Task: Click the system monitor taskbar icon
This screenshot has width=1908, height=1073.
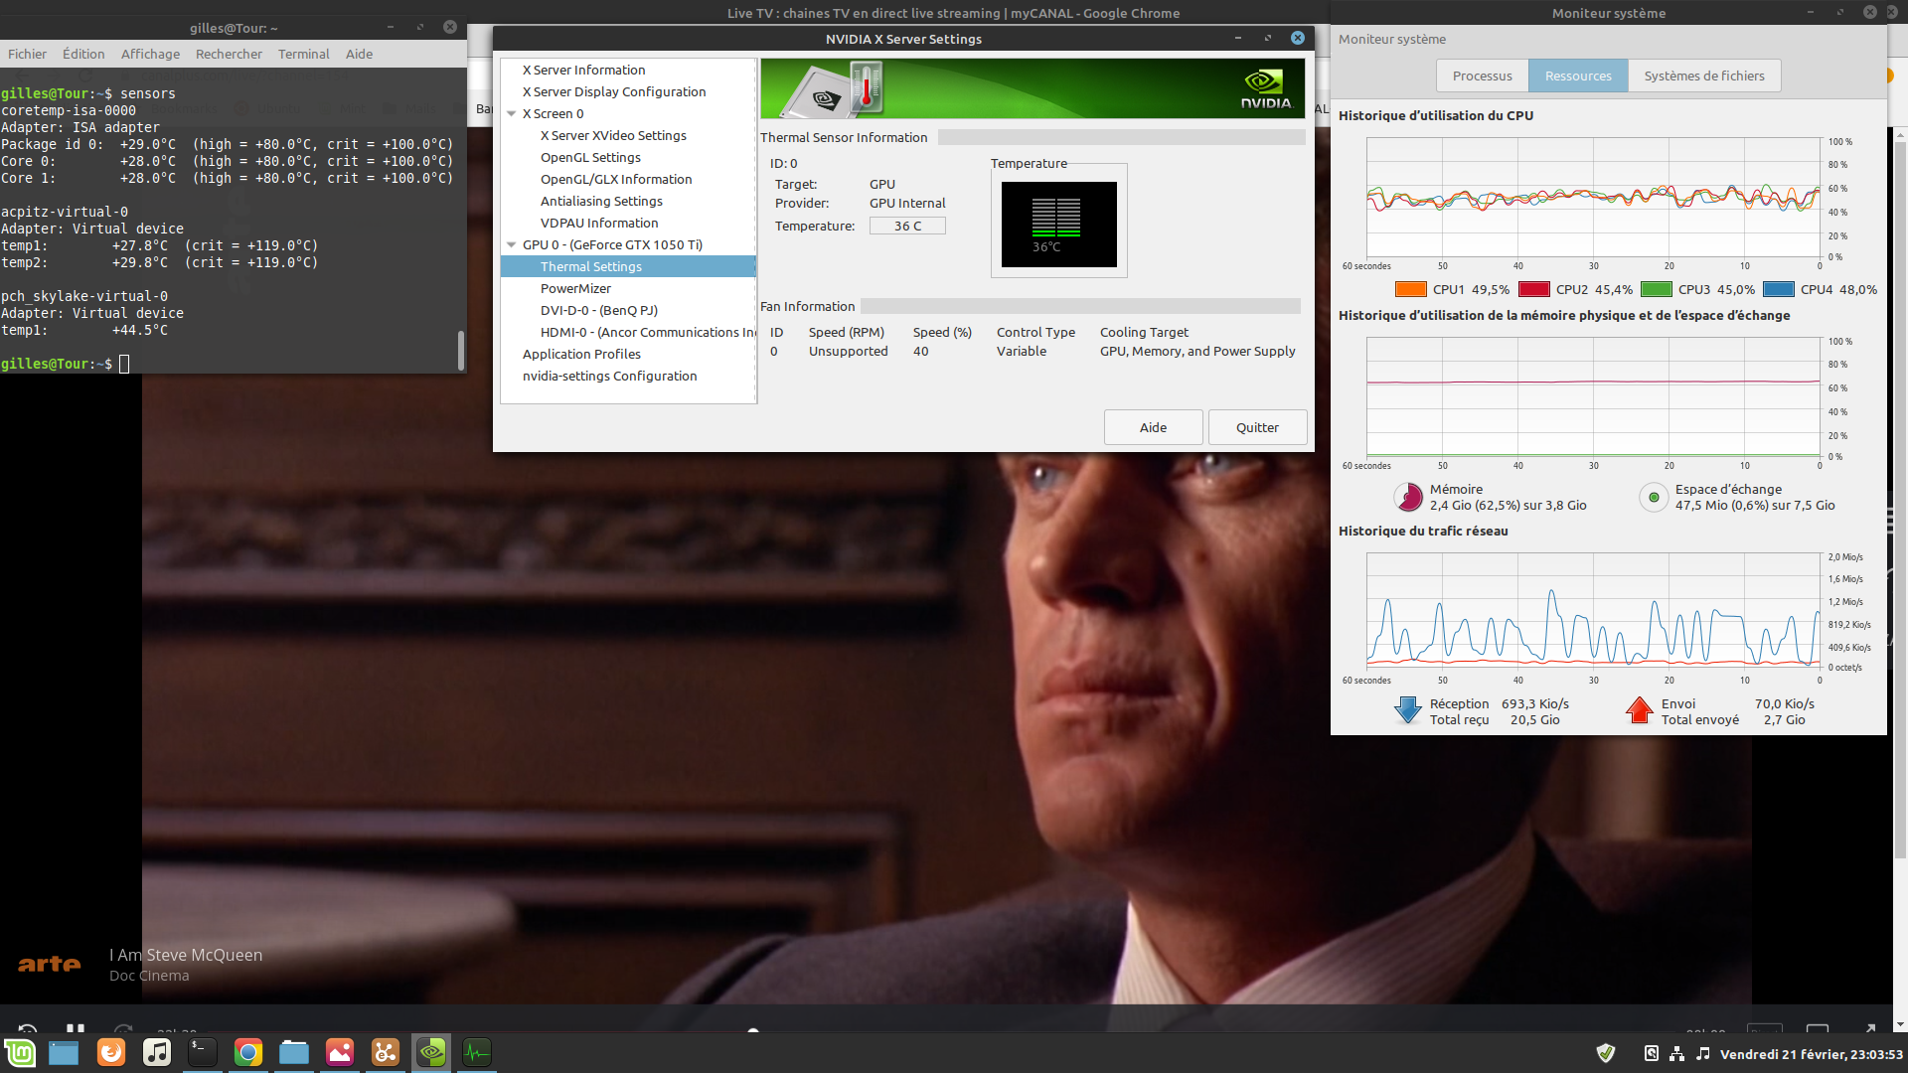Action: point(477,1052)
